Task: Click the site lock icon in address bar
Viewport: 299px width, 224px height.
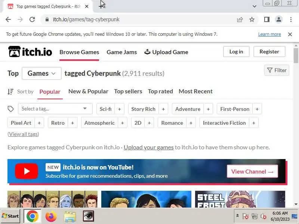Action: (47, 19)
